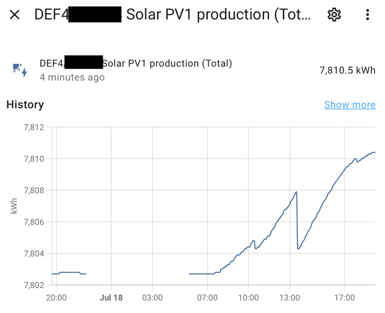The width and height of the screenshot is (385, 313).
Task: Click the 07:00 time axis label
Action: (207, 298)
